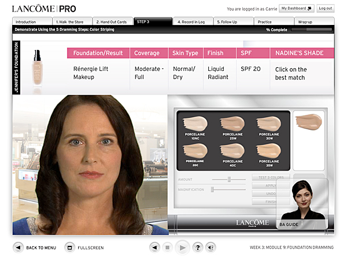Click the Rénergie Lift Makeup text
The height and width of the screenshot is (258, 347).
point(91,73)
